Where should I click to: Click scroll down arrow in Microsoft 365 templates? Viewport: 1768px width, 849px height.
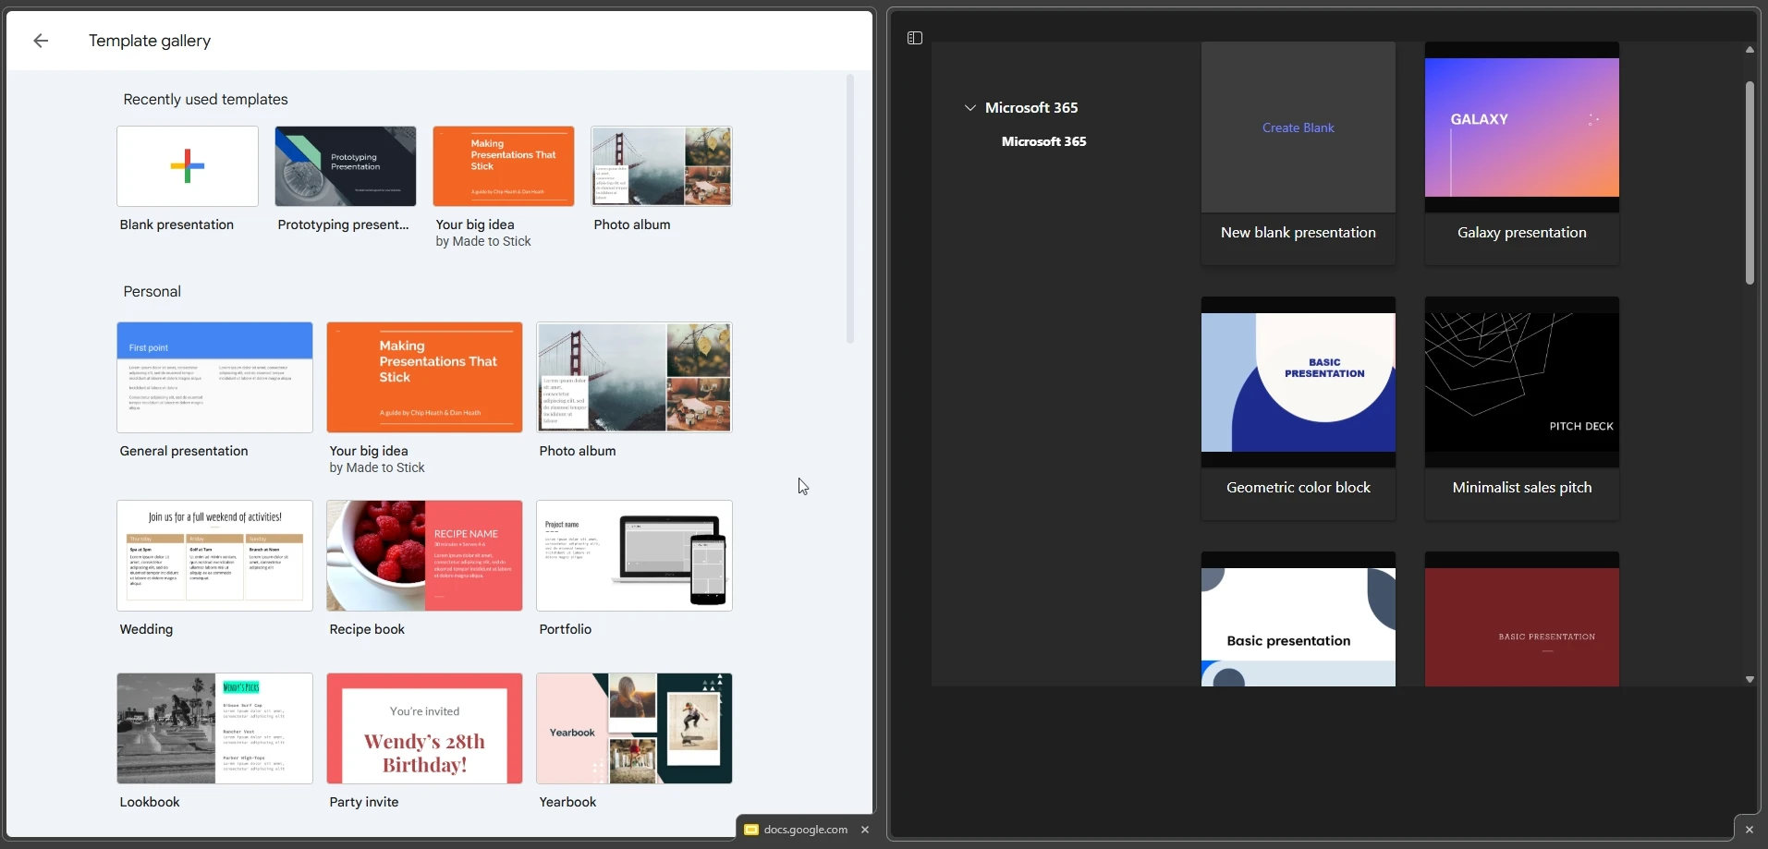pos(1750,679)
